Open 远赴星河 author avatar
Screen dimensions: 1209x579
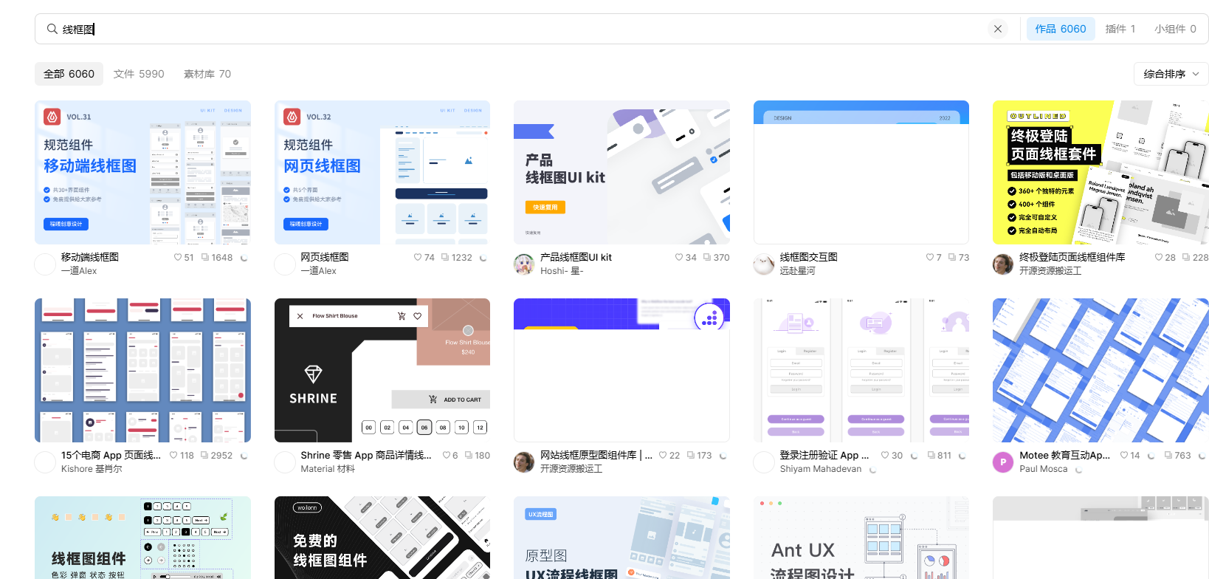coord(764,264)
